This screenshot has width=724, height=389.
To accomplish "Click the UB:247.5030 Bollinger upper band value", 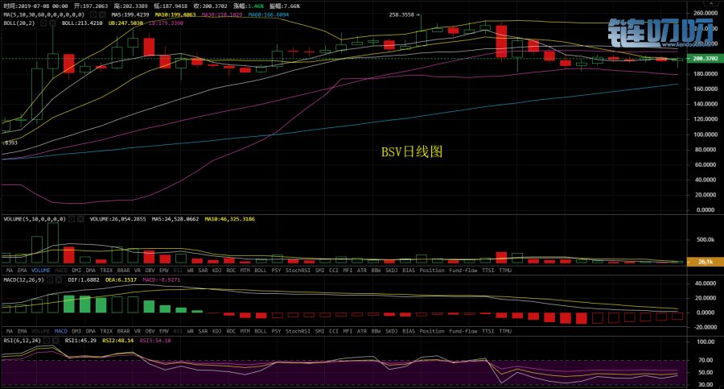I will [x=125, y=23].
